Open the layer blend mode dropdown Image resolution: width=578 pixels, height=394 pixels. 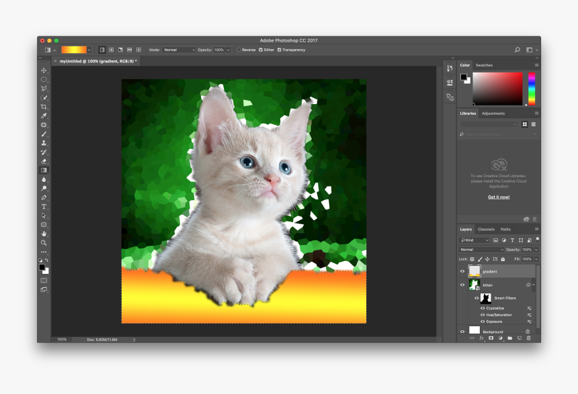pyautogui.click(x=481, y=250)
